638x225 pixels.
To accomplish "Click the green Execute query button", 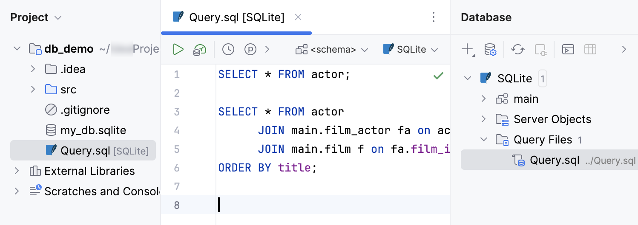I will (x=178, y=49).
